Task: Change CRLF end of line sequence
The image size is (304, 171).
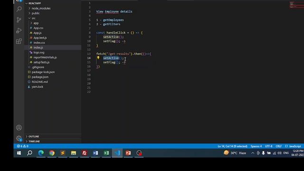Action: [279, 146]
